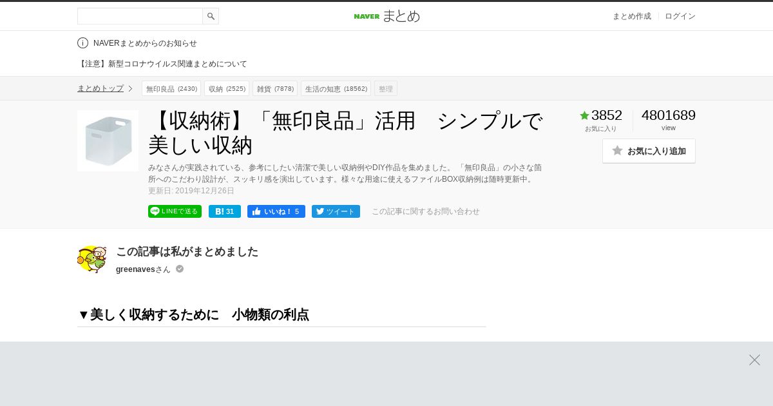Click the NAVER まとめ logo

tap(386, 16)
